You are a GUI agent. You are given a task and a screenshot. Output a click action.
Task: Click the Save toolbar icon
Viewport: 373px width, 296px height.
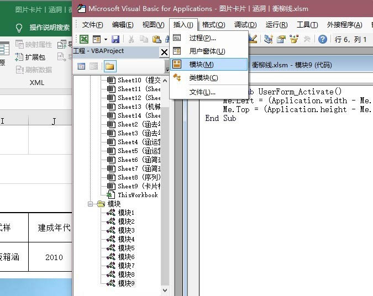(115, 39)
